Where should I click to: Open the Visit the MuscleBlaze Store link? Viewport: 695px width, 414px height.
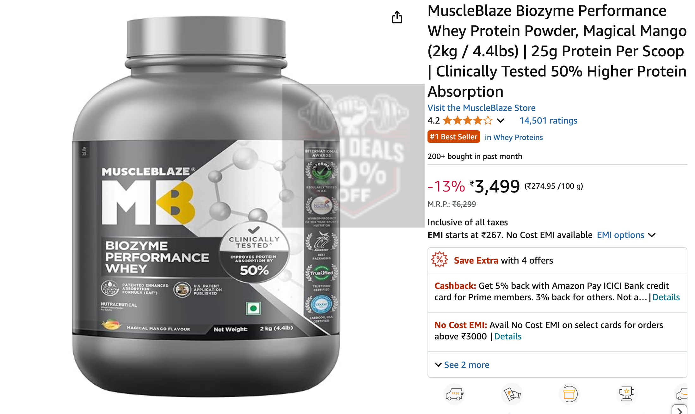[481, 108]
